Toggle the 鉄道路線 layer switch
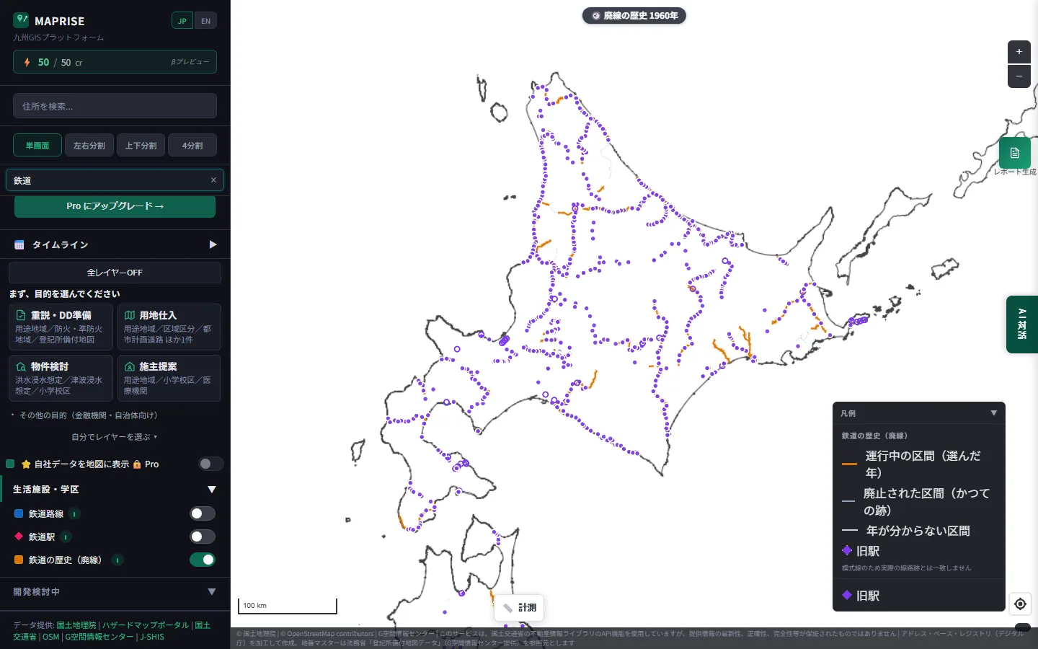 (x=203, y=513)
